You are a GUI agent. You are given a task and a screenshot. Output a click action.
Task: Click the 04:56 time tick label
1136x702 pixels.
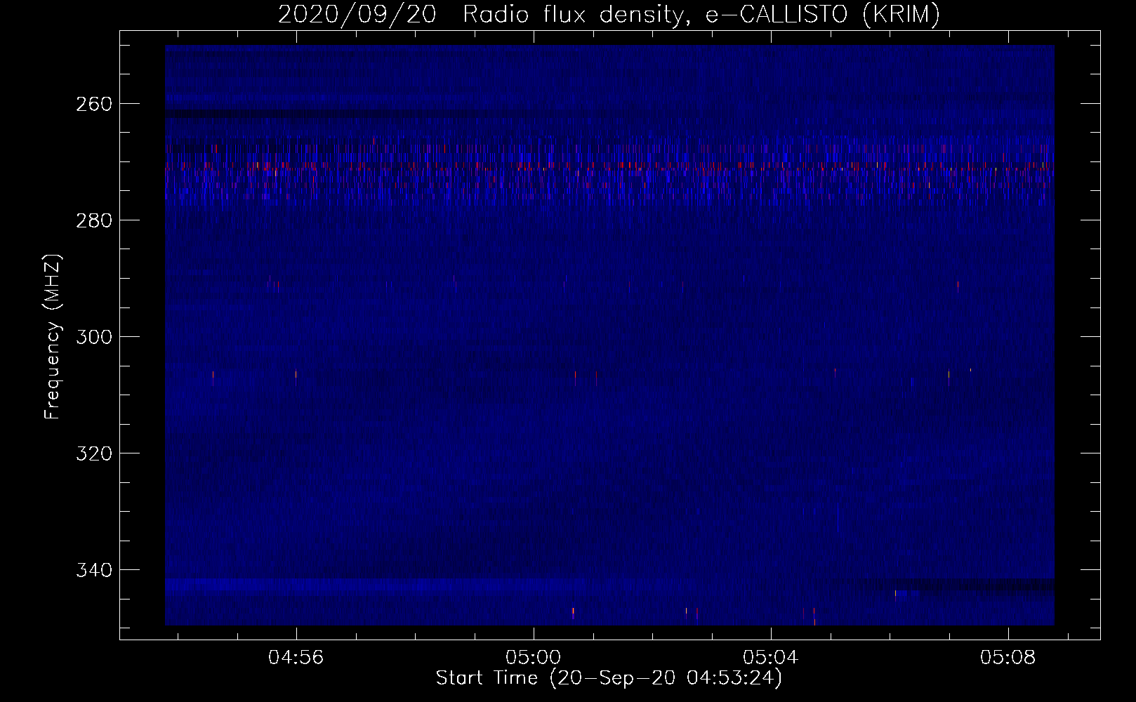[296, 658]
